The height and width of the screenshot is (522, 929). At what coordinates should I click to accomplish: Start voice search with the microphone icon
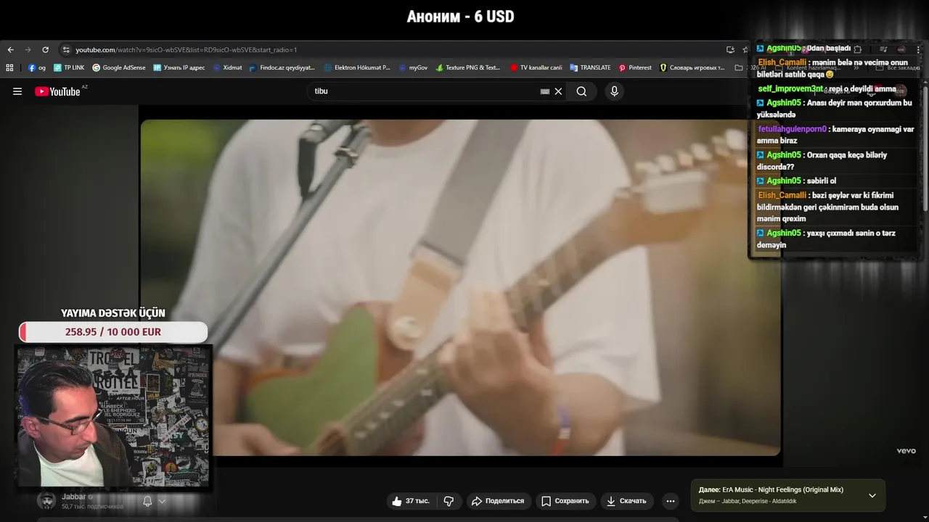pos(614,91)
